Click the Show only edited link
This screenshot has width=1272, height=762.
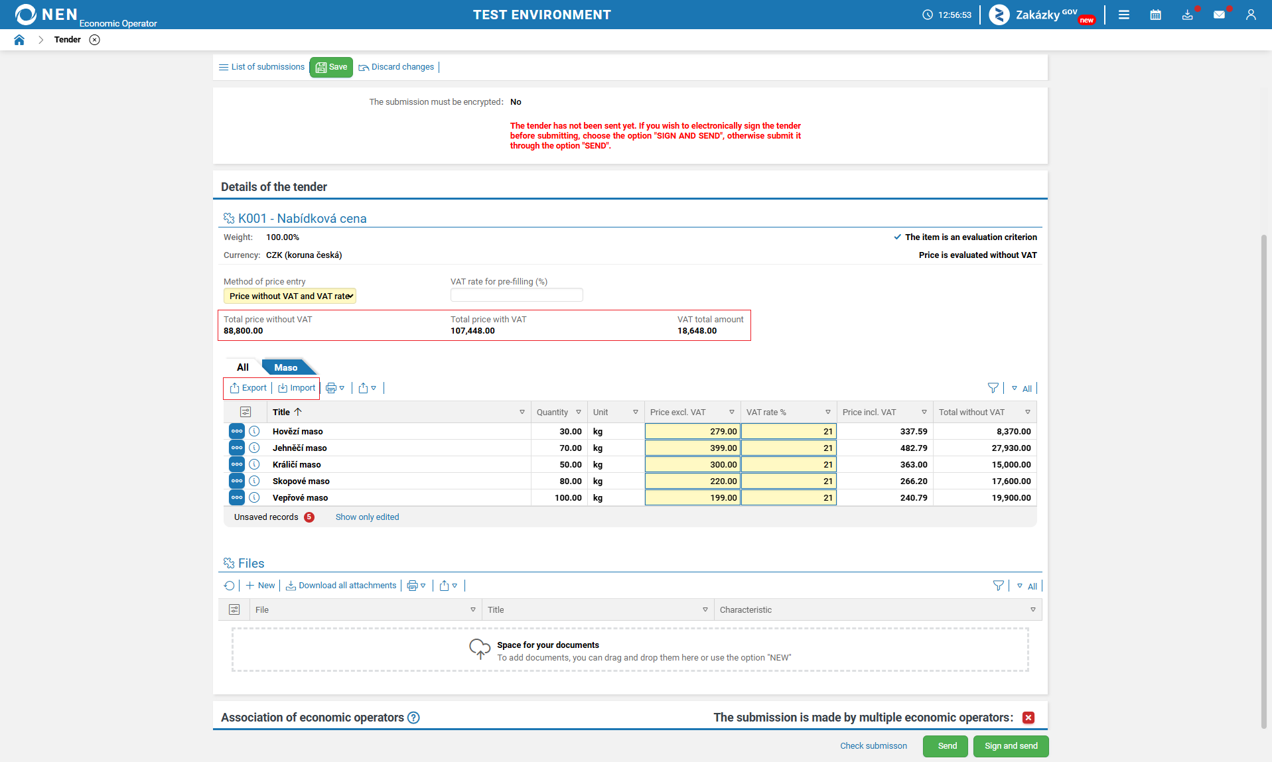367,517
